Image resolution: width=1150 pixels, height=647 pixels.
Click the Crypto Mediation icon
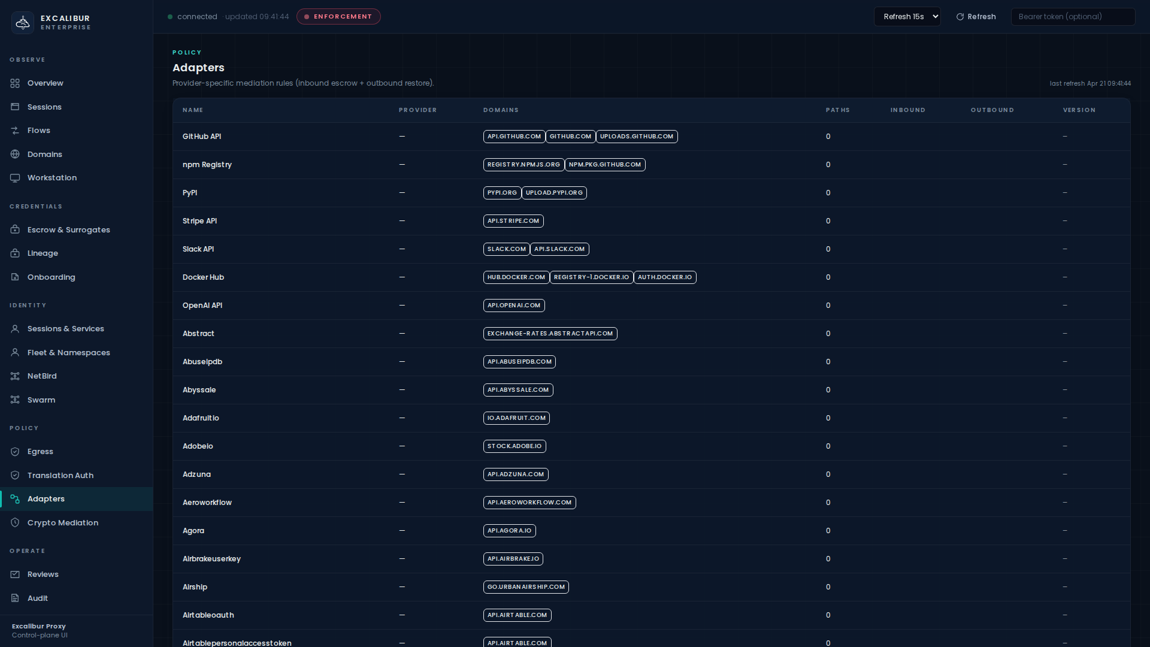pyautogui.click(x=15, y=523)
